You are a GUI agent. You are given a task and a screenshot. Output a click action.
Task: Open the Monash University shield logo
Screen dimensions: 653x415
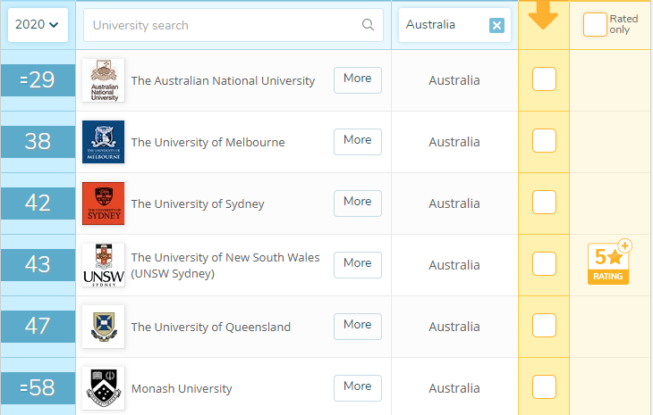(x=103, y=388)
